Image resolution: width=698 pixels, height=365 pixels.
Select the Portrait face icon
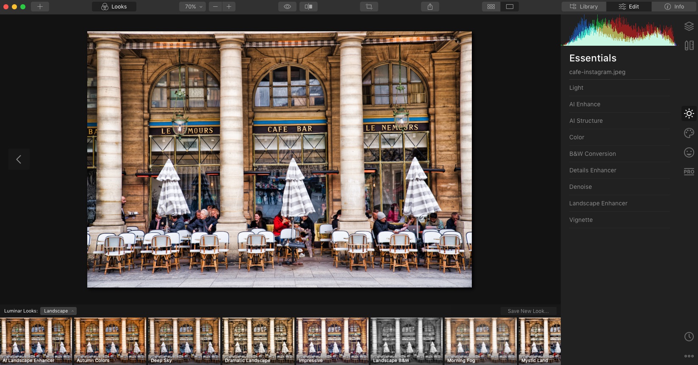689,152
